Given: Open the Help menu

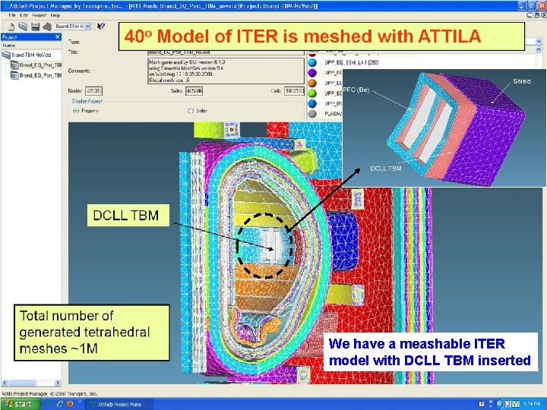Looking at the screenshot, I should [55, 15].
